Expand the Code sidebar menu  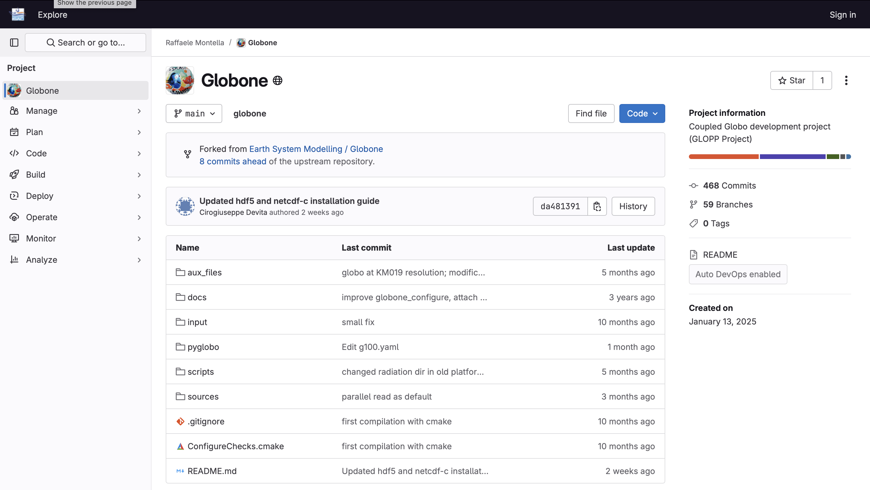pos(76,153)
